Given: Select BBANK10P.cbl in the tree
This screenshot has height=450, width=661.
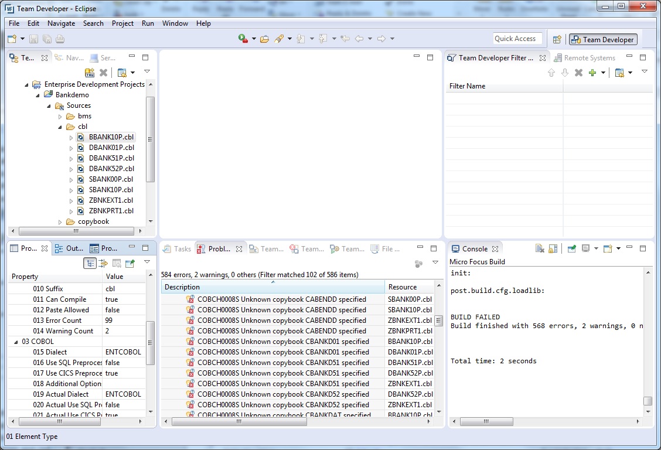Looking at the screenshot, I should pos(111,137).
